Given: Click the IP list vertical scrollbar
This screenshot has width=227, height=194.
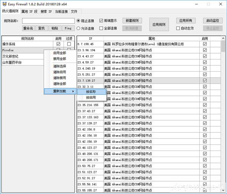Looking at the screenshot, I should pos(224,113).
